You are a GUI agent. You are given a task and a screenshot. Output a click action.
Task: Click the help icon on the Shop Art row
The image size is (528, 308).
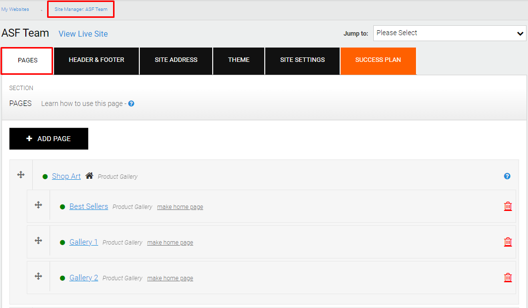[507, 176]
